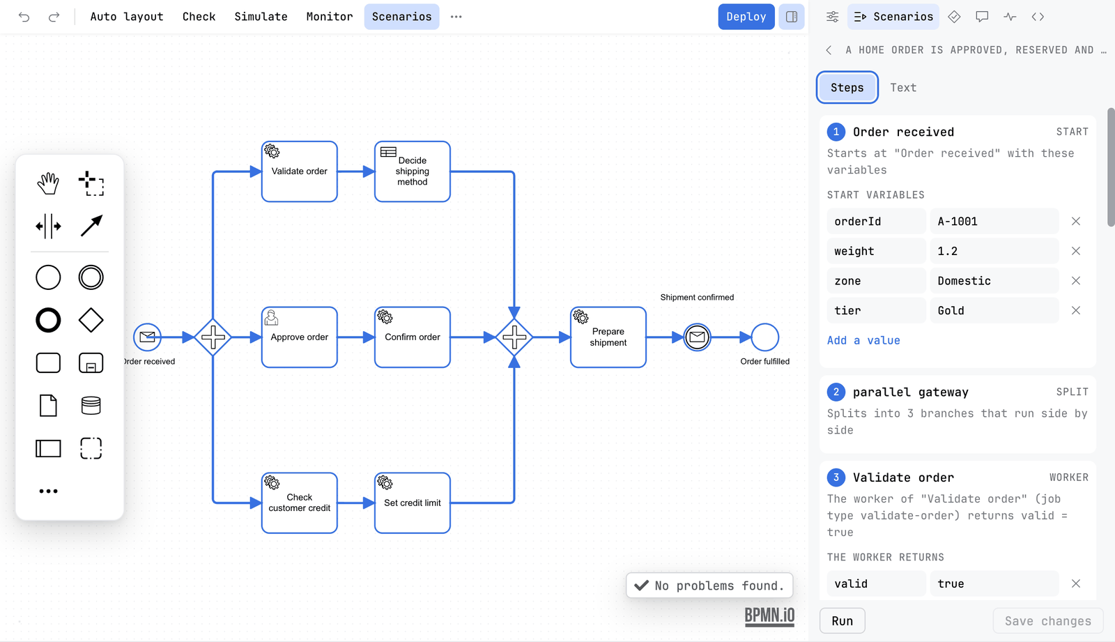Viewport: 1115px width, 642px height.
Task: Remove the orderId variable row
Action: tap(1076, 221)
